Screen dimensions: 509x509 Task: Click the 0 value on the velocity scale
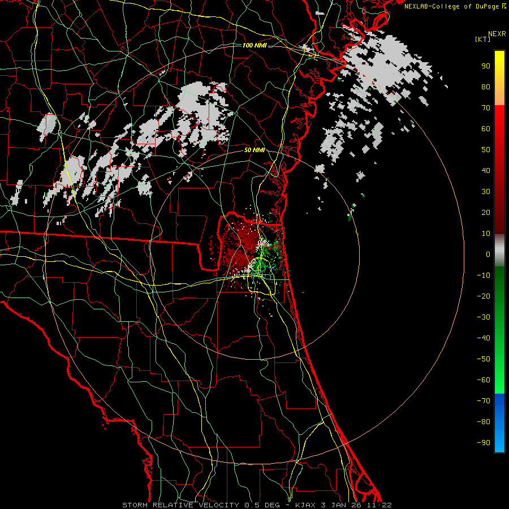tap(488, 254)
